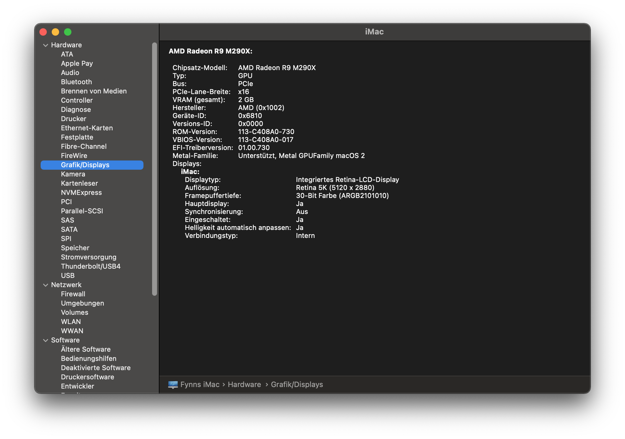Collapse the Software section chevron

tap(46, 340)
